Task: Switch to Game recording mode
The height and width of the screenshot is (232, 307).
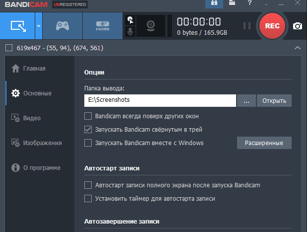Action: coord(62,26)
